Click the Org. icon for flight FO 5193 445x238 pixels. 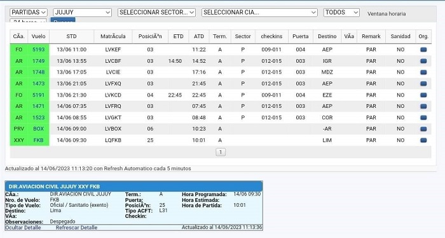tap(423, 50)
